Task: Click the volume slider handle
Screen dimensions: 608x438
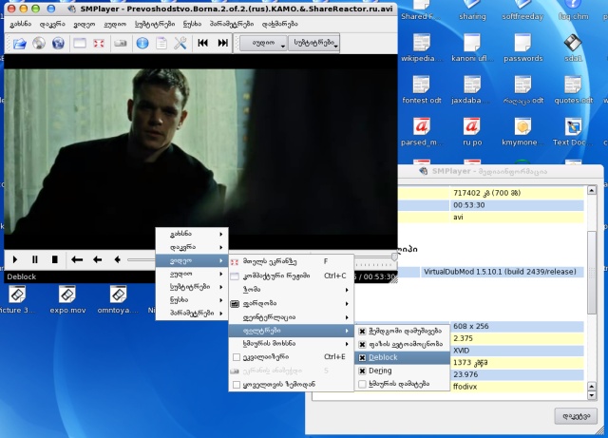Action: point(394,257)
